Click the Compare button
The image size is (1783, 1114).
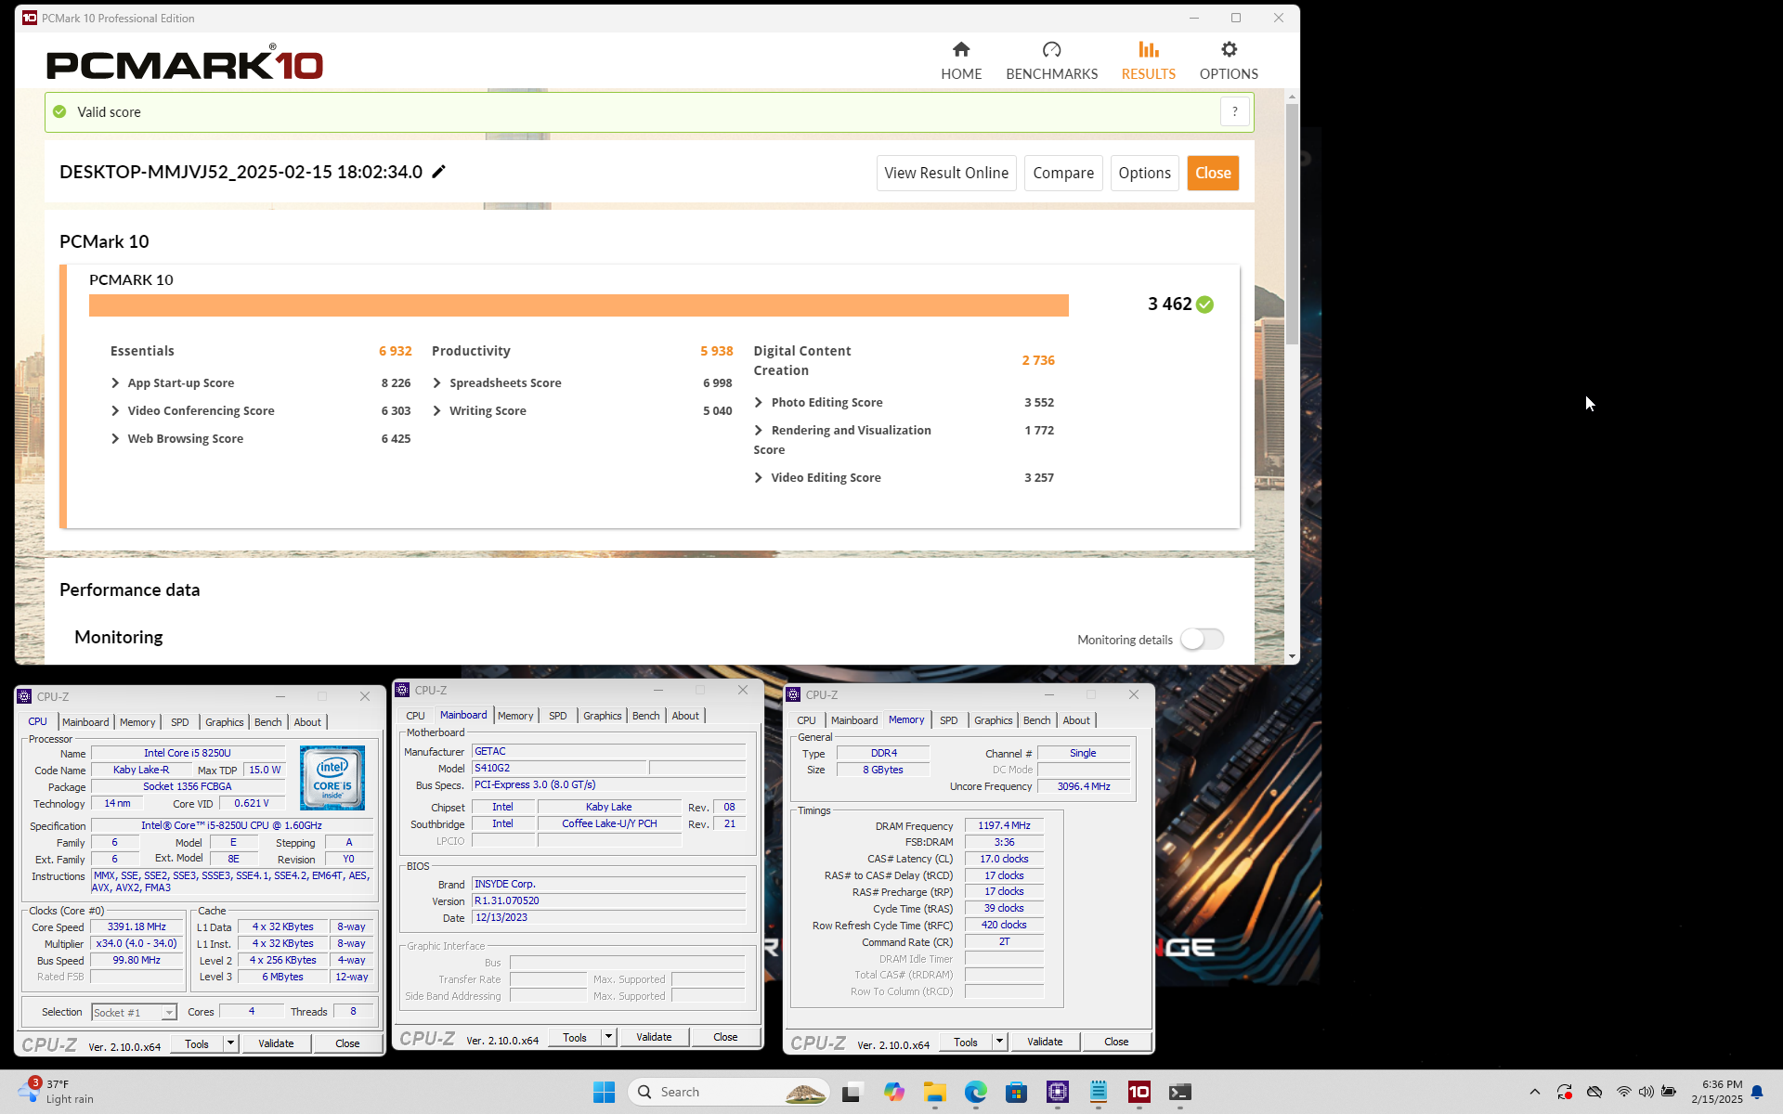1063,173
